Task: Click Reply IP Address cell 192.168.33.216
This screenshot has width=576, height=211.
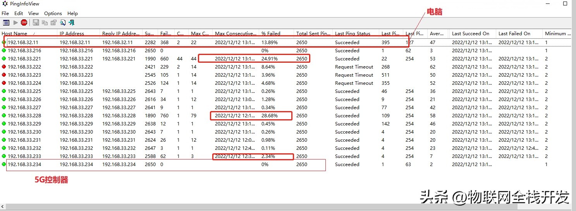Action: pyautogui.click(x=119, y=51)
